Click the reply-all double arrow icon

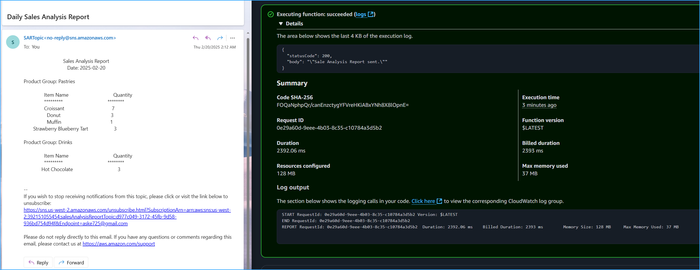208,38
